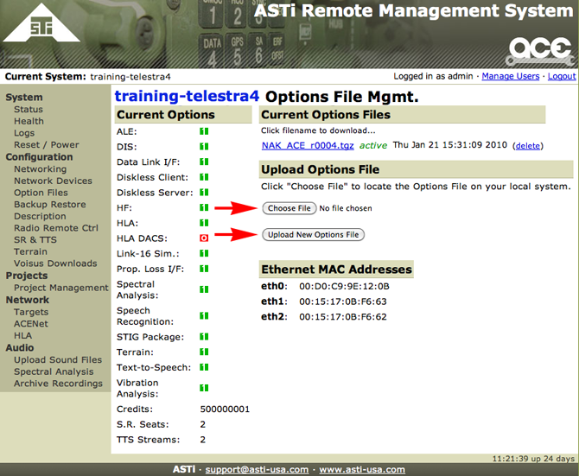Click 'No file chosen' text
Viewport: 579px width, 476px height.
click(346, 208)
